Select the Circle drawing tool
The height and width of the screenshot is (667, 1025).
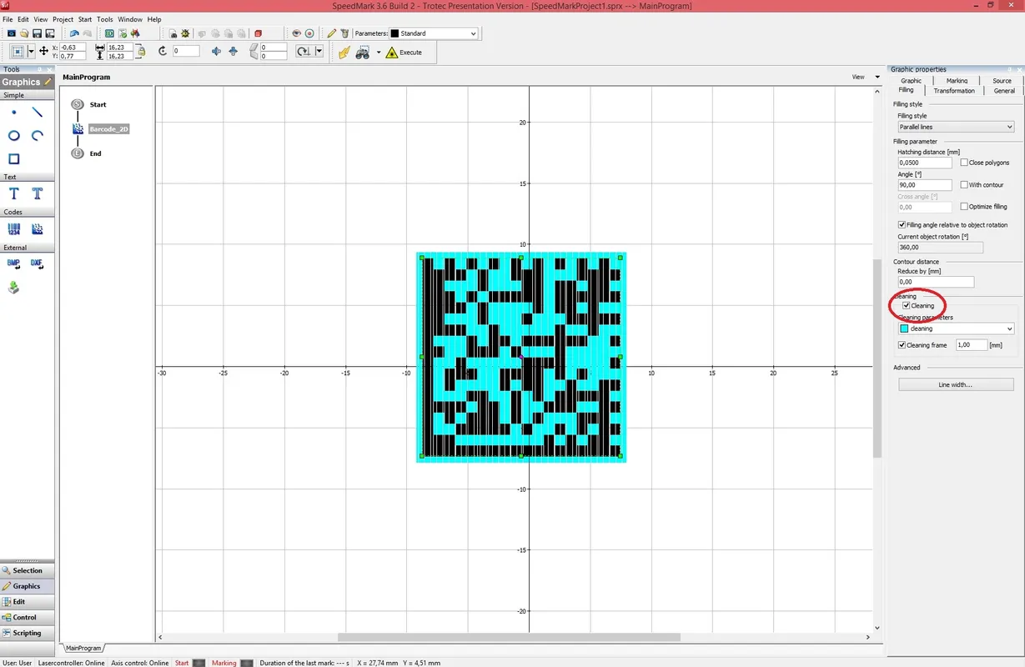click(14, 136)
